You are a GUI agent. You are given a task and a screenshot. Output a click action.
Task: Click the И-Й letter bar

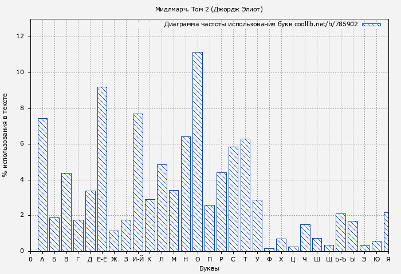coord(137,182)
